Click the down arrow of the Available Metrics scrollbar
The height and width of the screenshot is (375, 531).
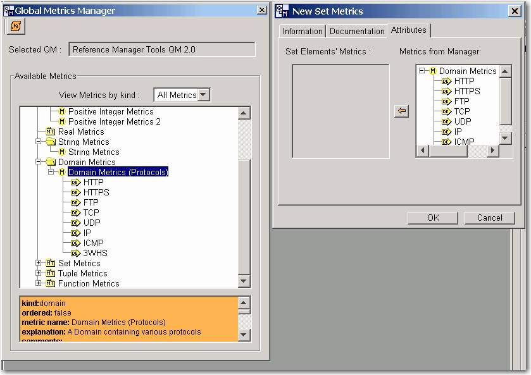coord(244,281)
